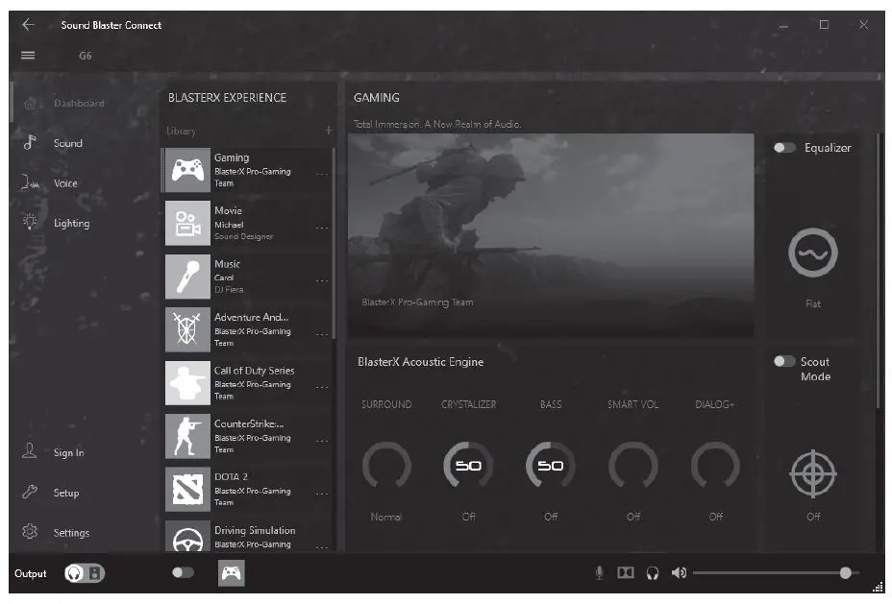The width and height of the screenshot is (892, 604).
Task: Click the microphone icon in bottom bar
Action: coord(599,572)
